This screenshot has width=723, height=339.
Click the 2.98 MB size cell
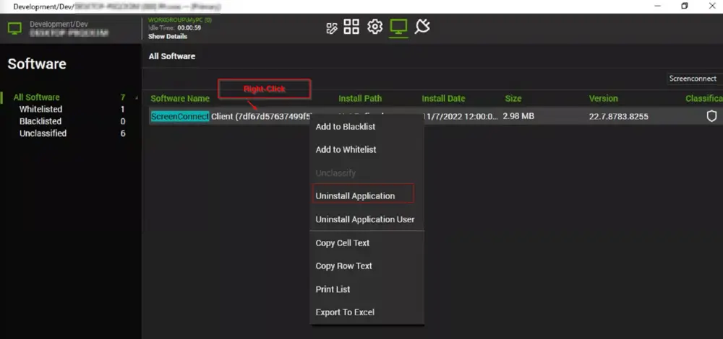(x=518, y=116)
